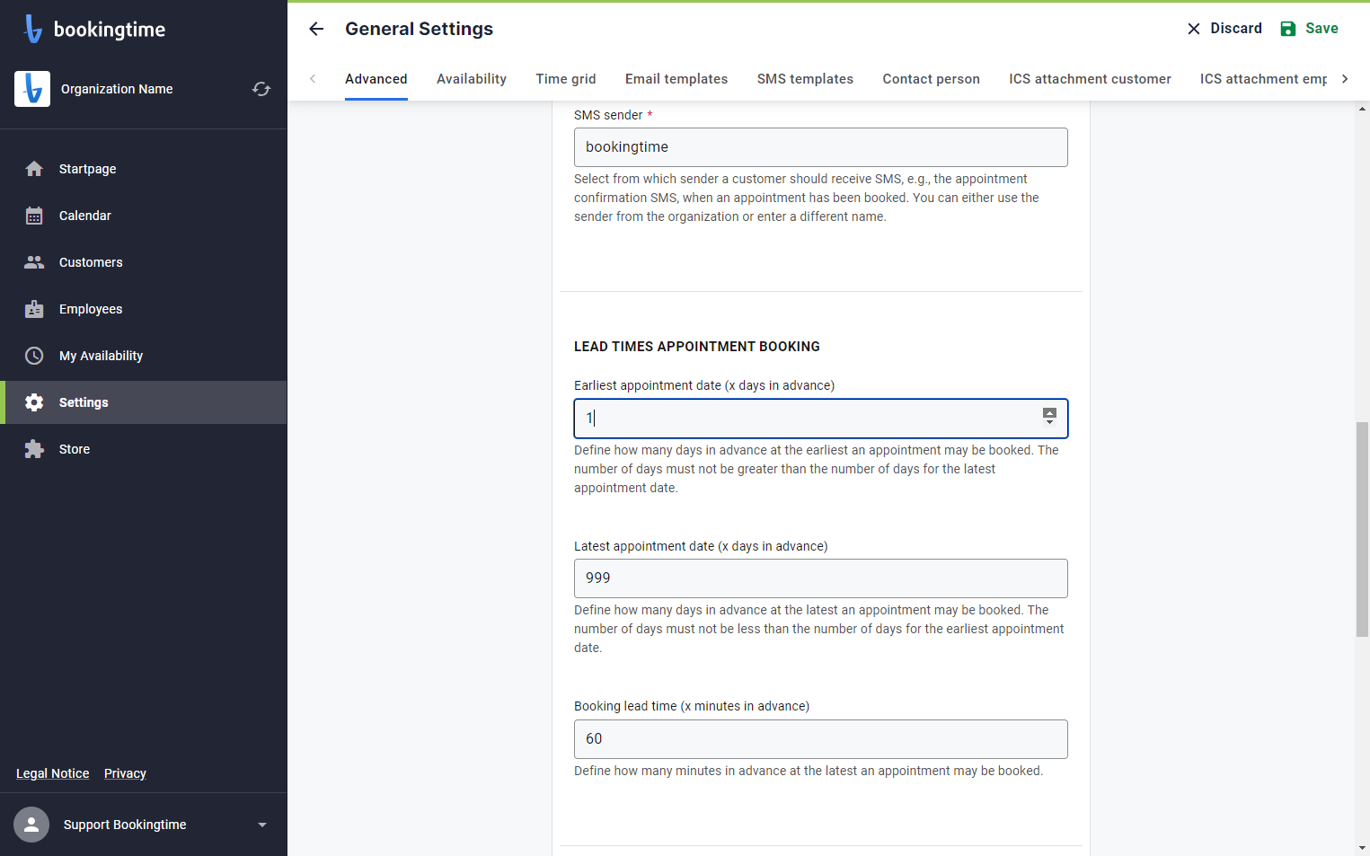
Task: Click the SMS sender input field
Action: pos(821,147)
